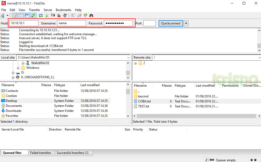Screen dimensions: 261x162
Task: Expand the remote root folder node
Action: [x=135, y=63]
